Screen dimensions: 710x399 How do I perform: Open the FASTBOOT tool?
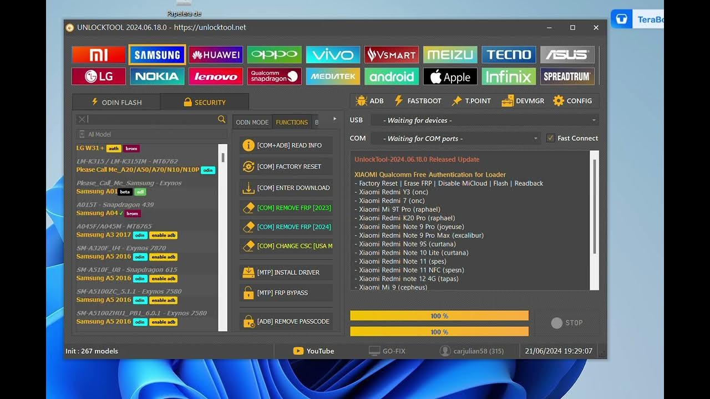click(x=418, y=101)
